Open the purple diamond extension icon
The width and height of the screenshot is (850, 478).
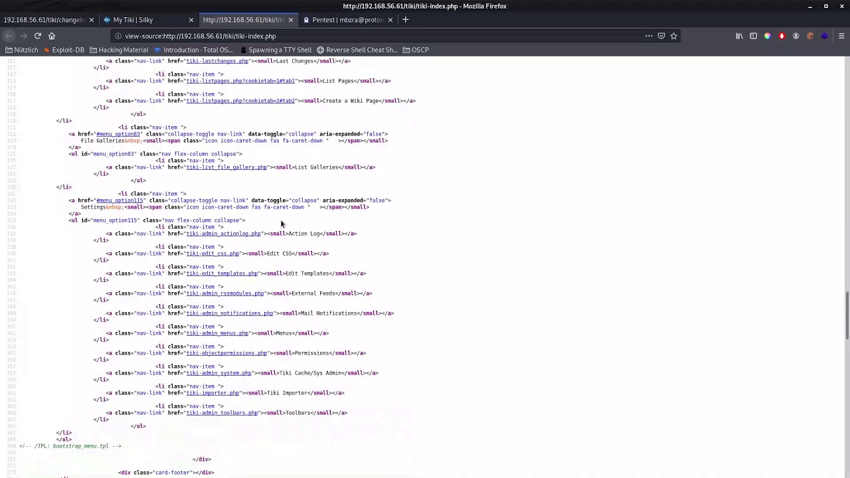coord(824,36)
